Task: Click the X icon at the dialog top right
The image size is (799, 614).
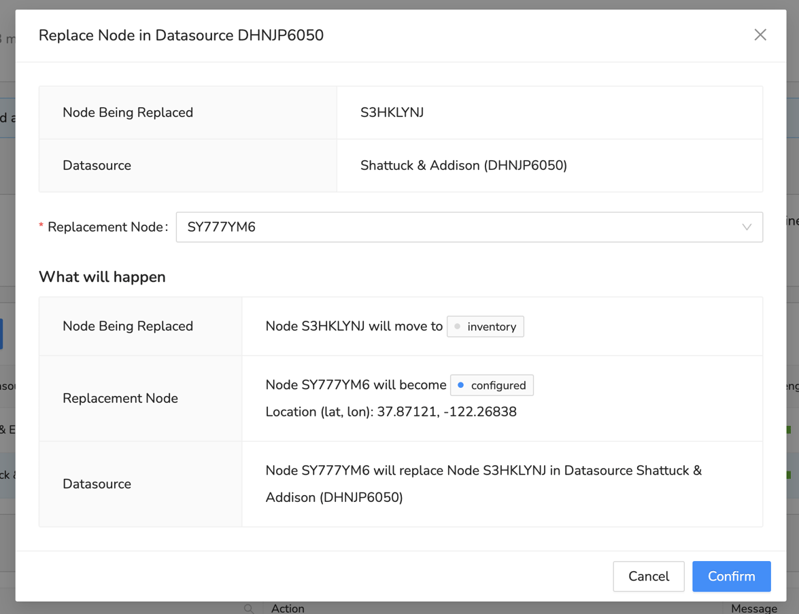Action: pos(760,35)
